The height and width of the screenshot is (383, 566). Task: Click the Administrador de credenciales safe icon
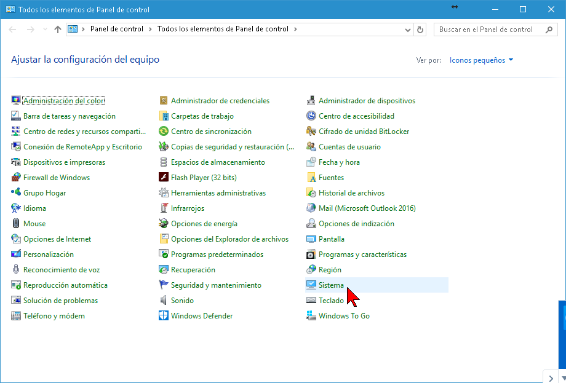164,101
